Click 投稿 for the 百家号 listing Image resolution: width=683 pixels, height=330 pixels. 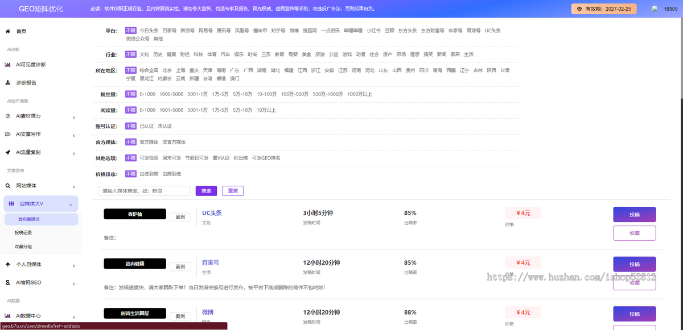[x=634, y=264]
